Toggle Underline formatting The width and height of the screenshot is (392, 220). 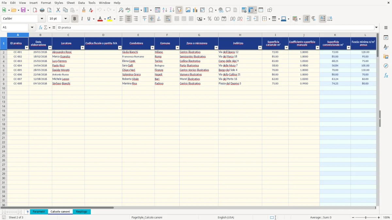click(x=89, y=19)
